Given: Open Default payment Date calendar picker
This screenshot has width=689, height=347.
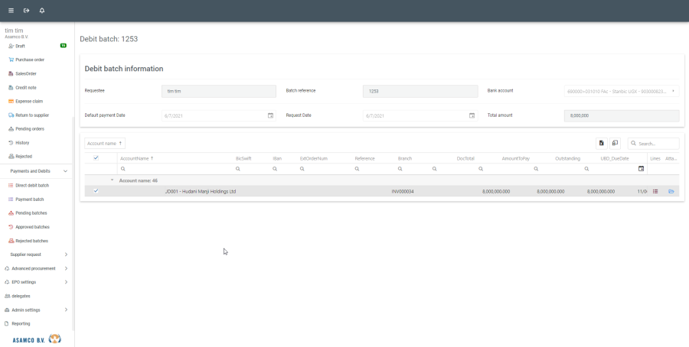Looking at the screenshot, I should 270,115.
